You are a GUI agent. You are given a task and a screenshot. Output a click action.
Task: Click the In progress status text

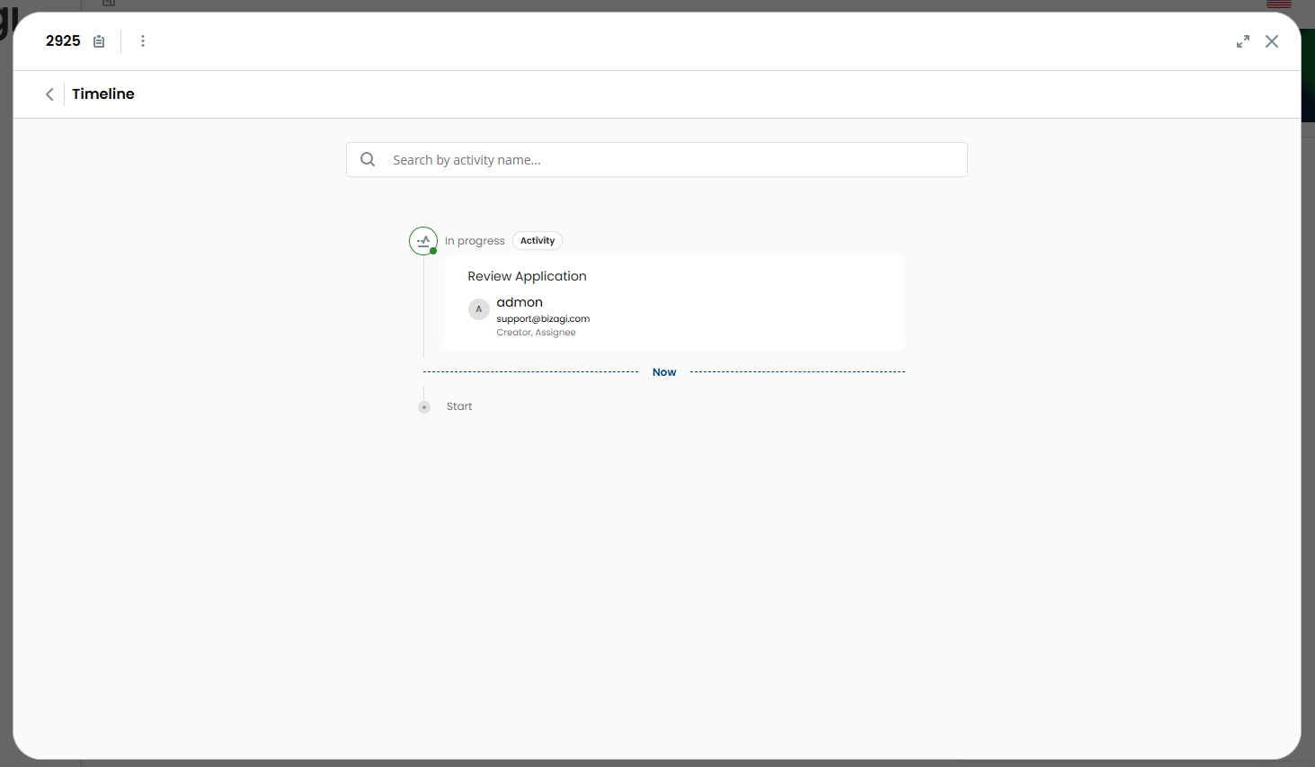(475, 241)
